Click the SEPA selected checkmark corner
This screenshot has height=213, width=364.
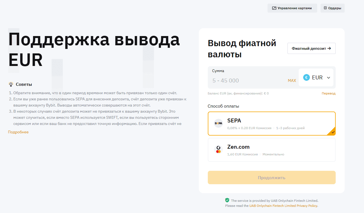point(332,132)
